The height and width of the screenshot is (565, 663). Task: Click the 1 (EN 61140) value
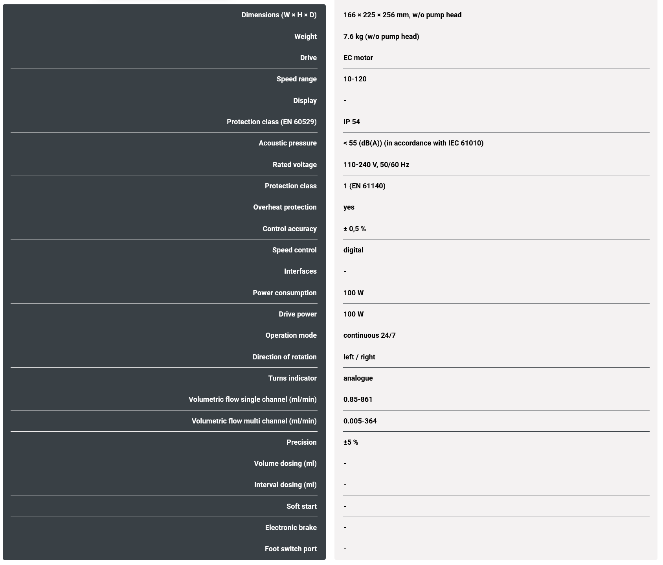coord(364,186)
